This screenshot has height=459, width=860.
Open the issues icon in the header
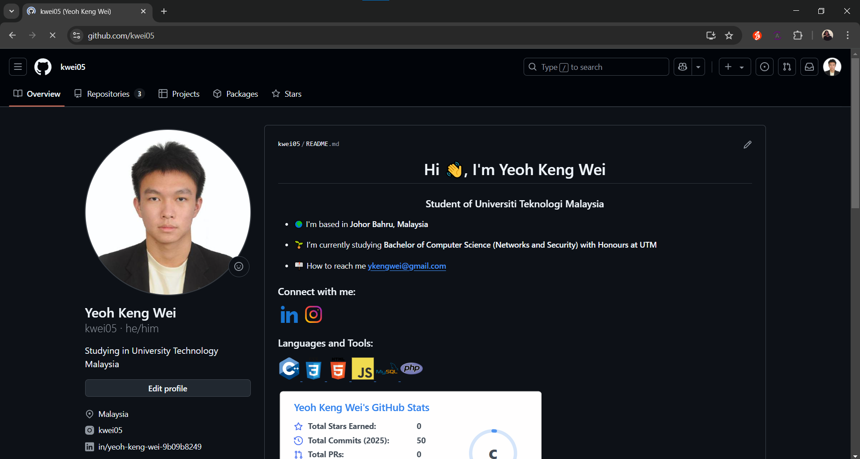point(764,66)
